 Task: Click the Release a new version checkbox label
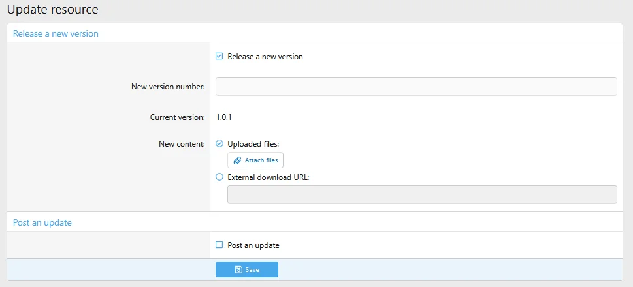tap(265, 57)
